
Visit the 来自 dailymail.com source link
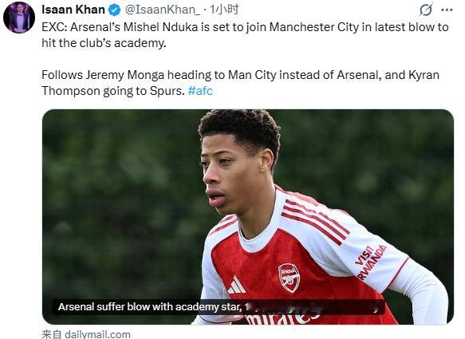tap(86, 334)
